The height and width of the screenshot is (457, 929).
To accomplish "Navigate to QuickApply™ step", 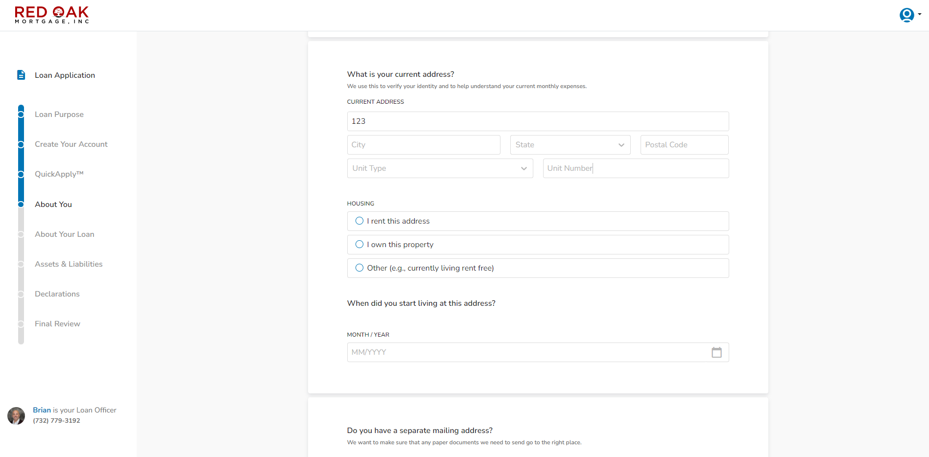I will (x=59, y=174).
